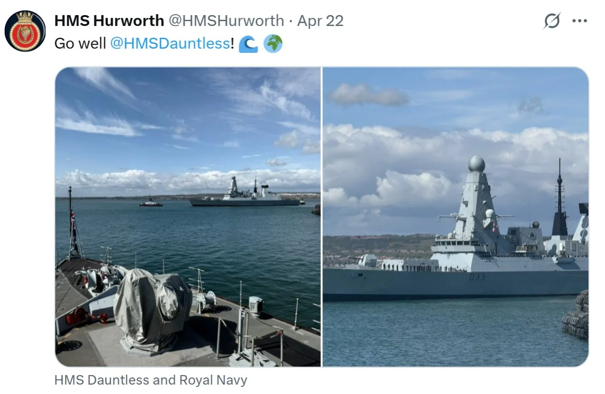Open the three-dot more options menu
605x394 pixels.
(x=579, y=21)
